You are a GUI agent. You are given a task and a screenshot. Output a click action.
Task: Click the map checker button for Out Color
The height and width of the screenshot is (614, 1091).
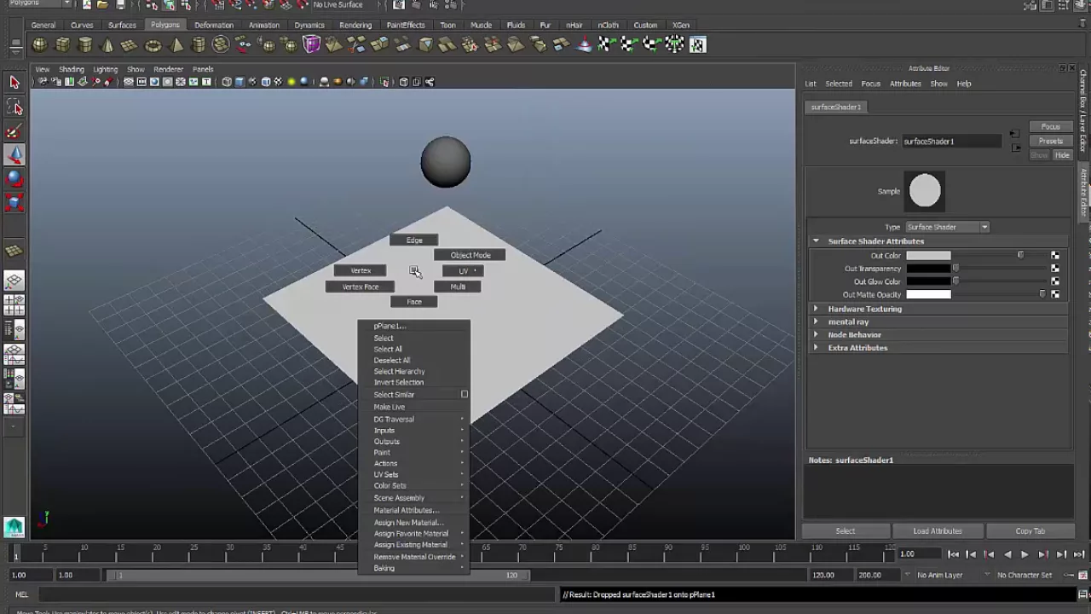click(x=1055, y=255)
